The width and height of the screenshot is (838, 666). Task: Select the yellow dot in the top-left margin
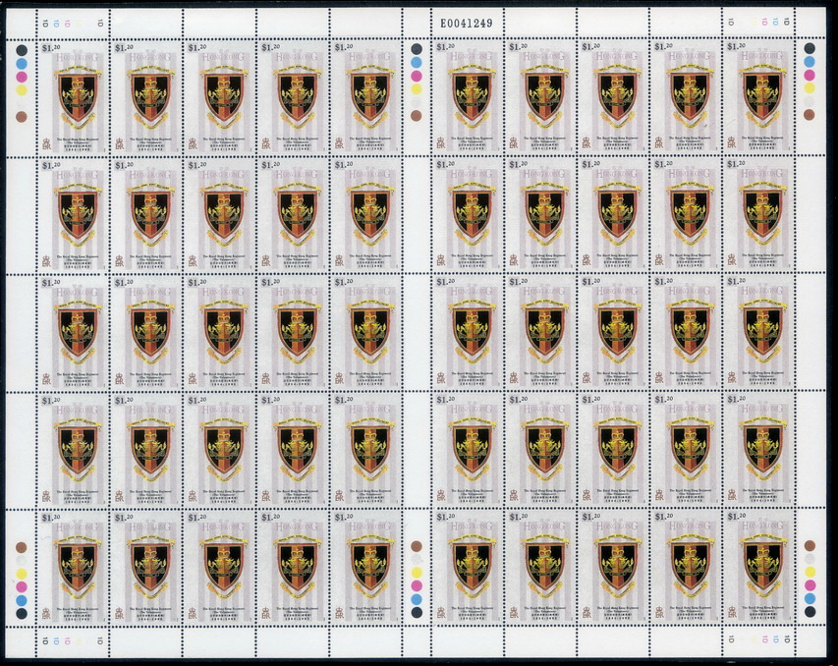[x=22, y=89]
